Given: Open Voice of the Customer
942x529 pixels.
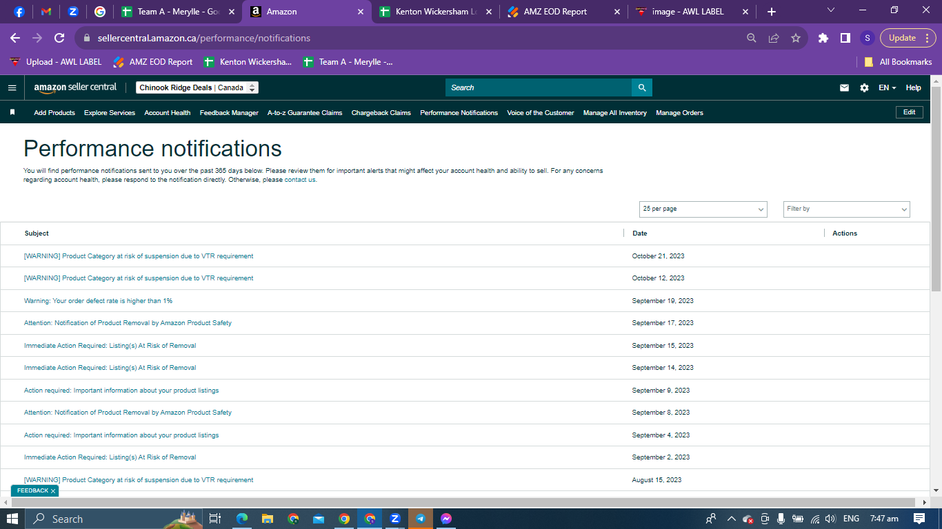Looking at the screenshot, I should pyautogui.click(x=541, y=112).
